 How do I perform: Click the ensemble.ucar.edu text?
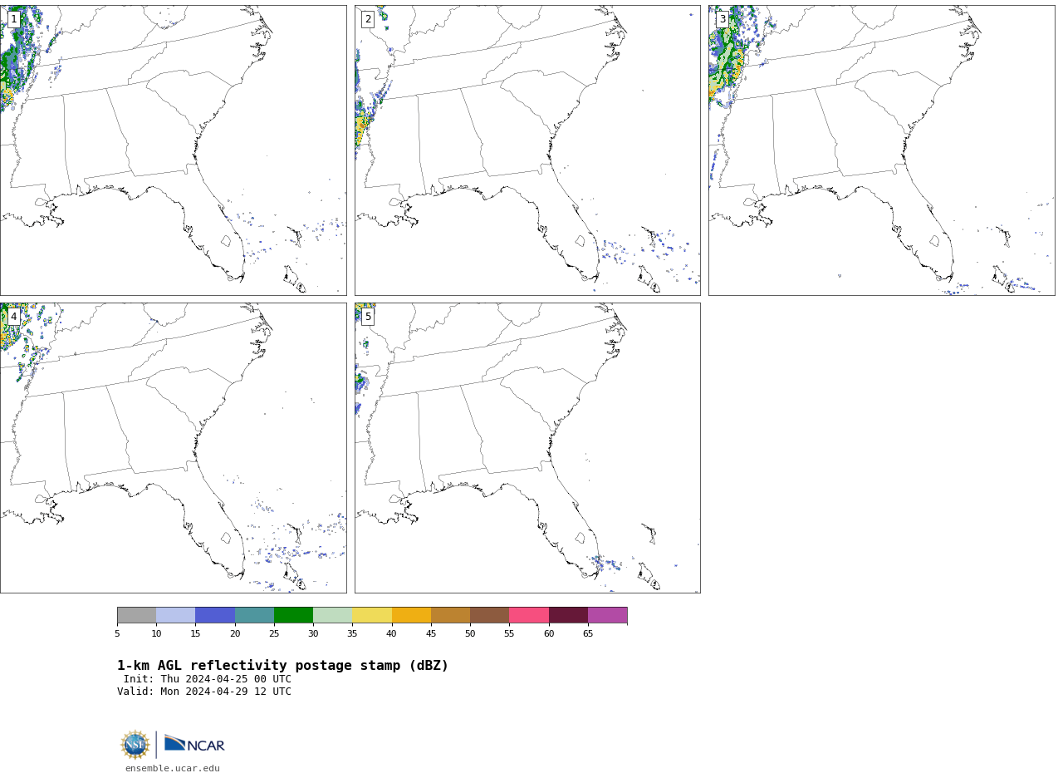[173, 769]
